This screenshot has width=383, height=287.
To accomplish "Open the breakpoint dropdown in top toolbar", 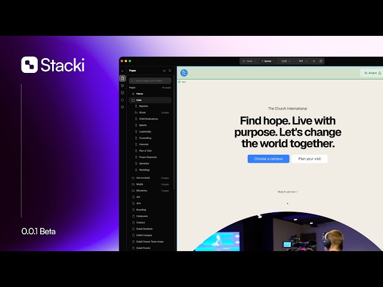I will (x=268, y=61).
